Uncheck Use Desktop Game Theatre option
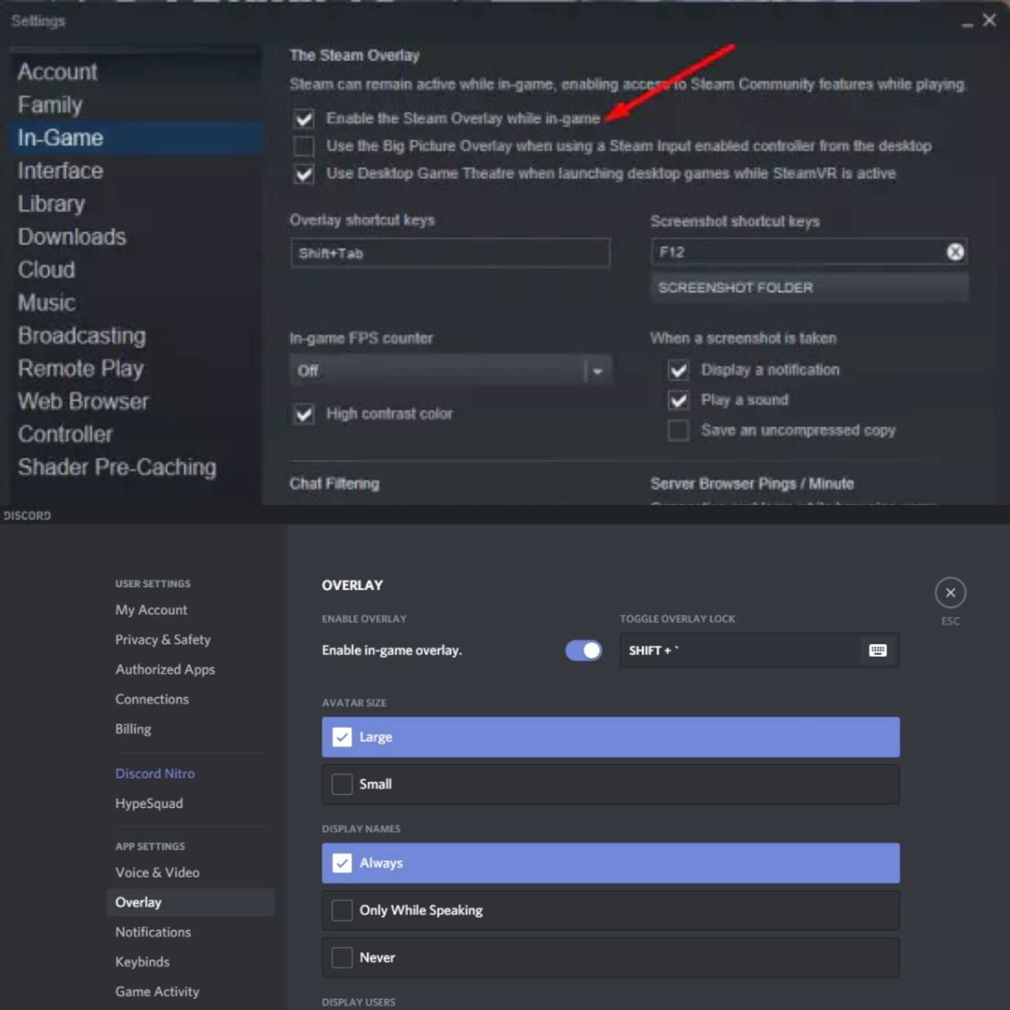 coord(304,174)
